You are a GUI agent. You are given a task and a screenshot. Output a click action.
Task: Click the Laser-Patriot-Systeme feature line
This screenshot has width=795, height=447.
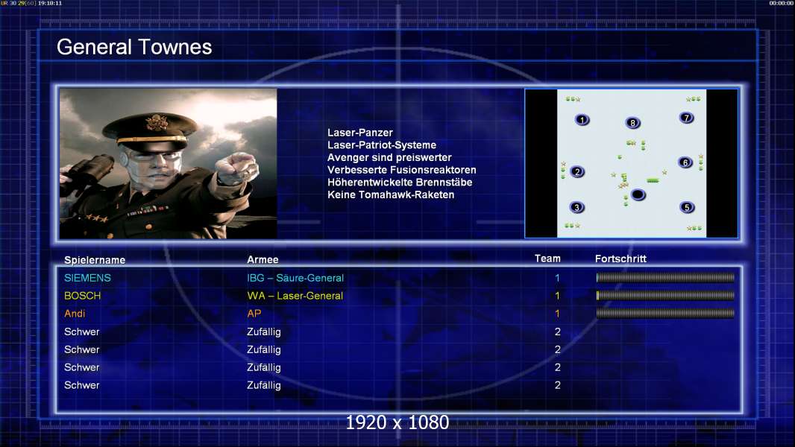pos(382,145)
